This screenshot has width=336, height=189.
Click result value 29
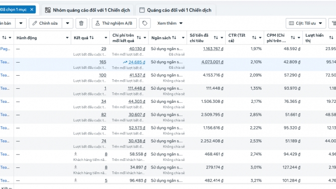pyautogui.click(x=104, y=49)
